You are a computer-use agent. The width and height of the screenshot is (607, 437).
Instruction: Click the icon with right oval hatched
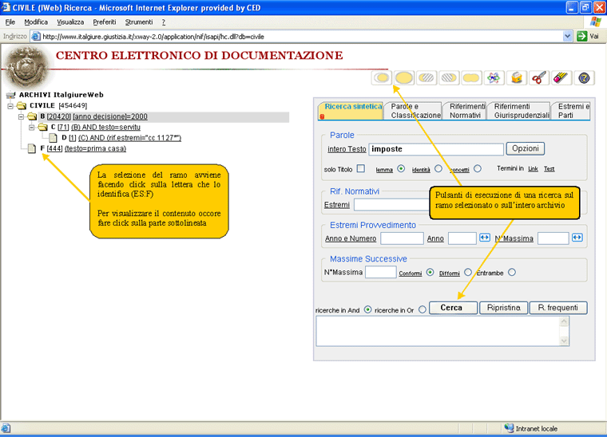click(426, 77)
